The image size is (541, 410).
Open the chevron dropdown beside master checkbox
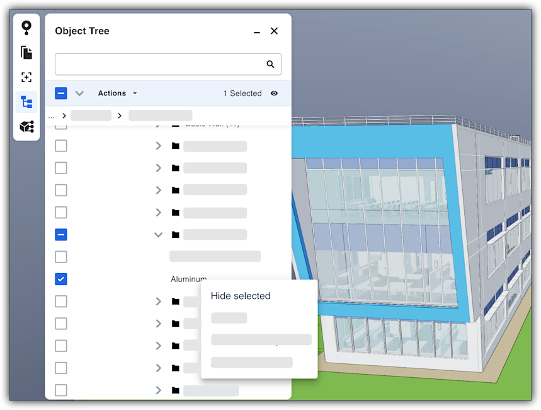[80, 93]
